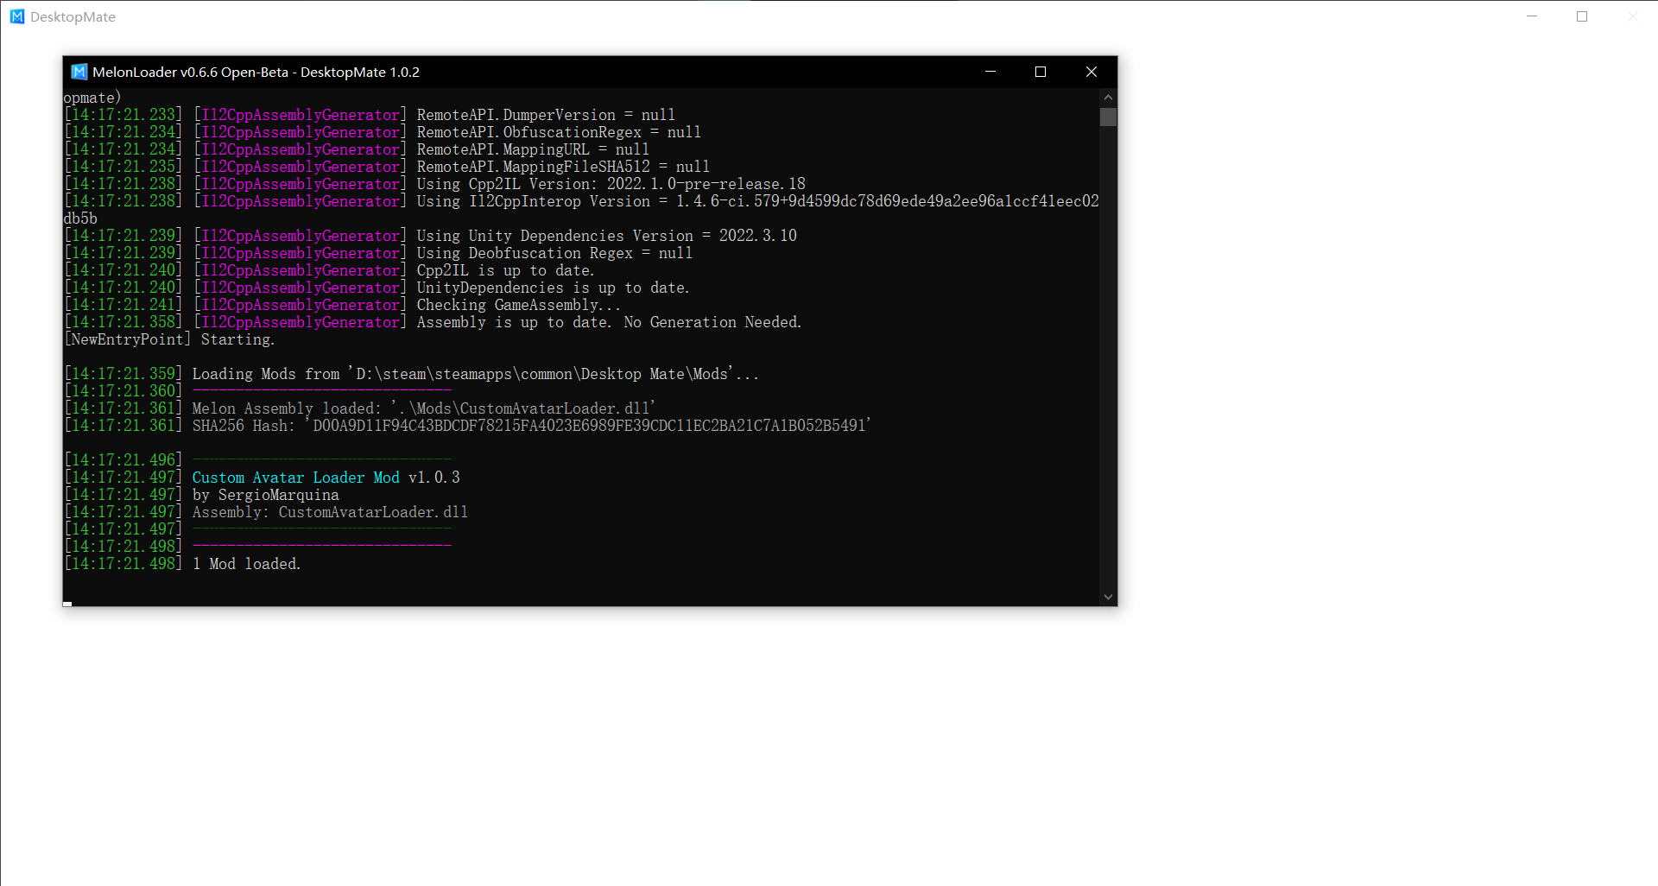
Task: Click the MelonLoader console window icon
Action: (x=79, y=72)
